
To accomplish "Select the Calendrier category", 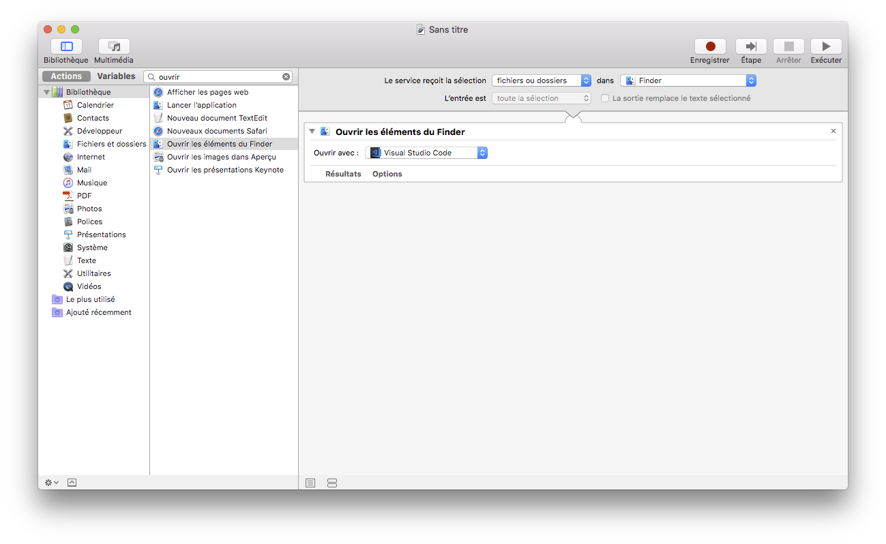I will [95, 105].
